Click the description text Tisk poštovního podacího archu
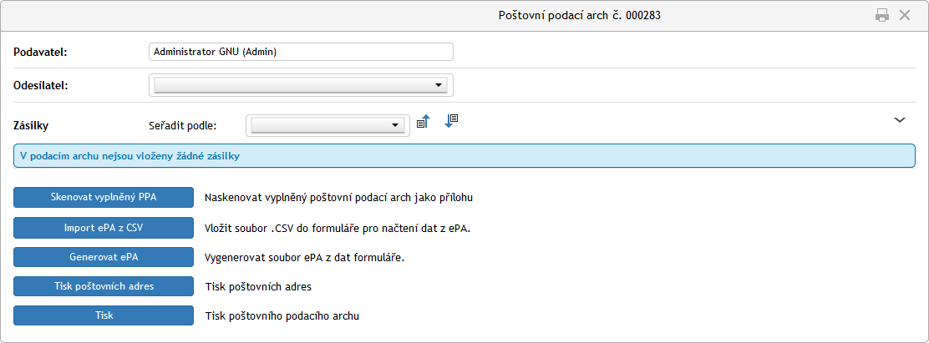 (282, 315)
